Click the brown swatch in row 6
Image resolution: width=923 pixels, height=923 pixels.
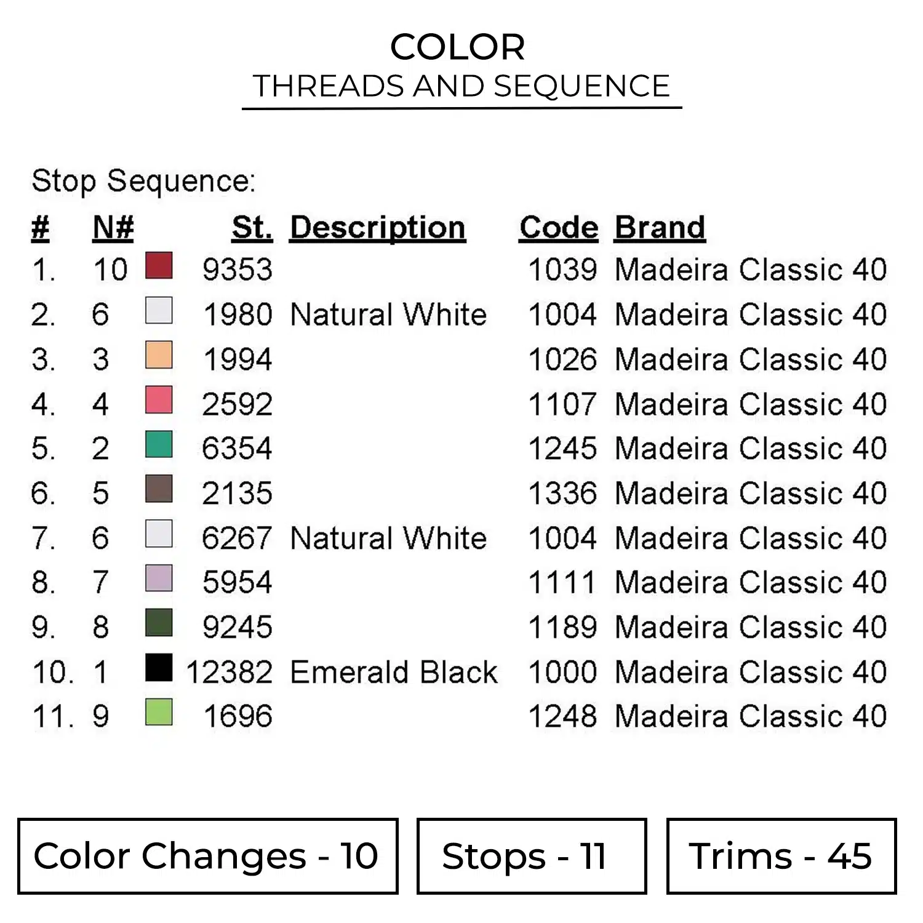[x=159, y=489]
